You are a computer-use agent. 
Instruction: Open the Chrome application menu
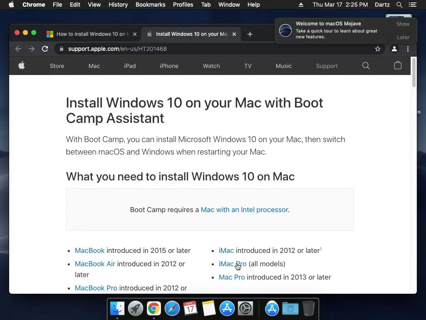34,5
